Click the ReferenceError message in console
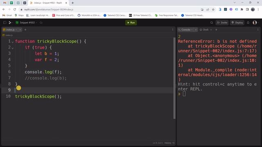The width and height of the screenshot is (262, 147). (217, 41)
